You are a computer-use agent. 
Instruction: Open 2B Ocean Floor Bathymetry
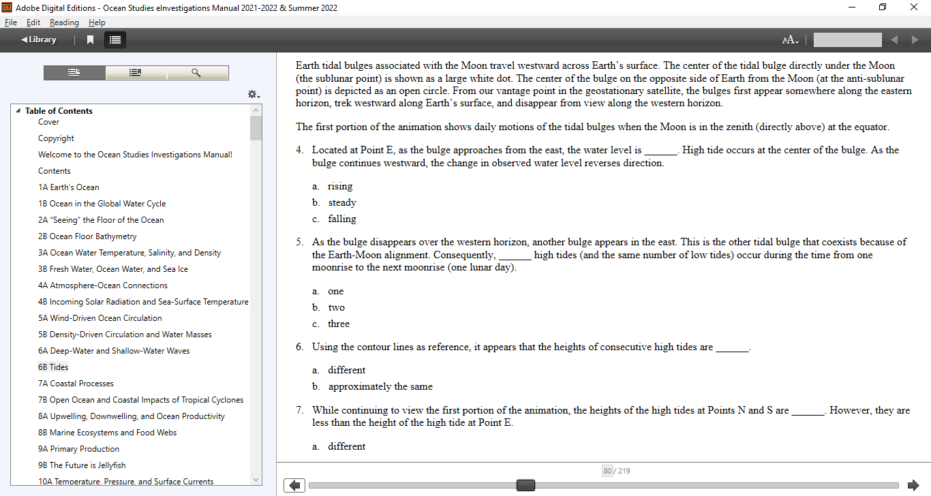pyautogui.click(x=87, y=236)
